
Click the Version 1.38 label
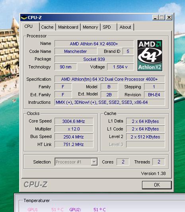tap(153, 173)
